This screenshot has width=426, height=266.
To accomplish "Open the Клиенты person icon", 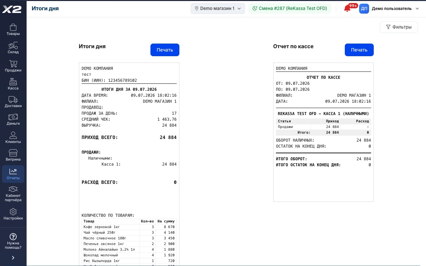I will coord(13,135).
